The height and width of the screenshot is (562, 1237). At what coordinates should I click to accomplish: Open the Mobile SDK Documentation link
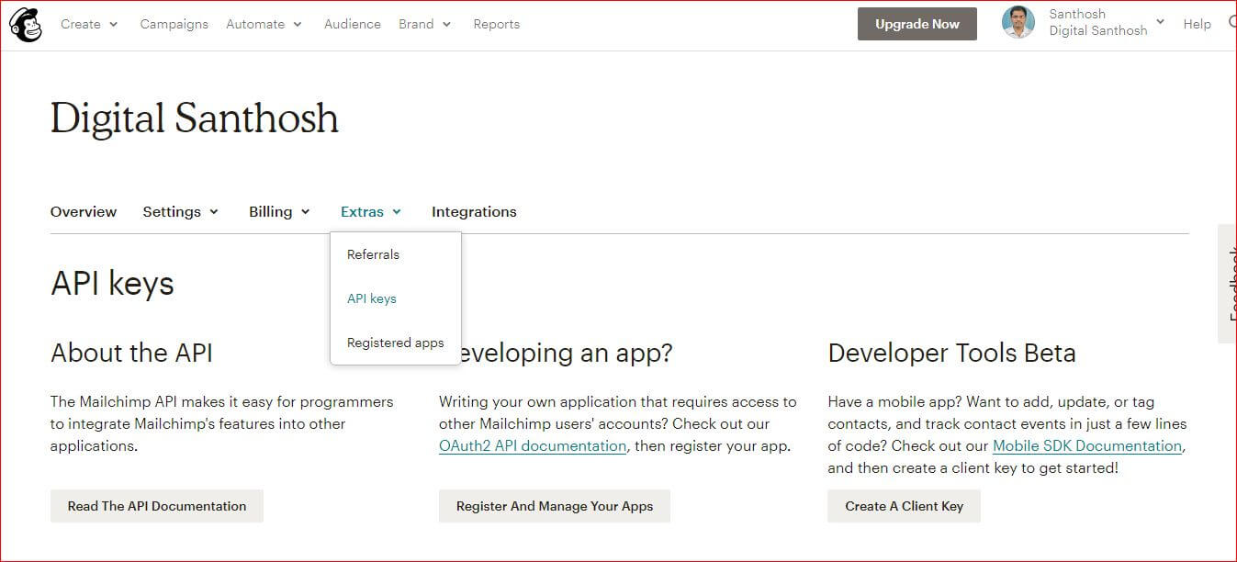coord(1087,445)
